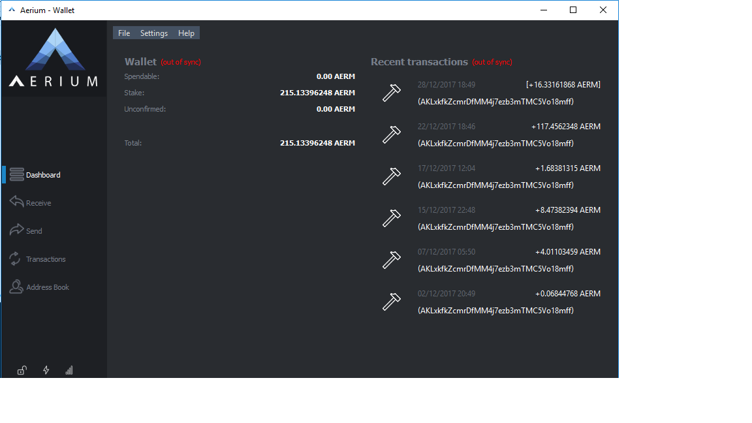Click hammer icon for 02/12/2017 transaction
The image size is (752, 423).
pyautogui.click(x=392, y=302)
